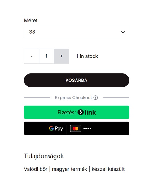Decrease quantity with the minus button
The image size is (149, 191).
point(32,56)
